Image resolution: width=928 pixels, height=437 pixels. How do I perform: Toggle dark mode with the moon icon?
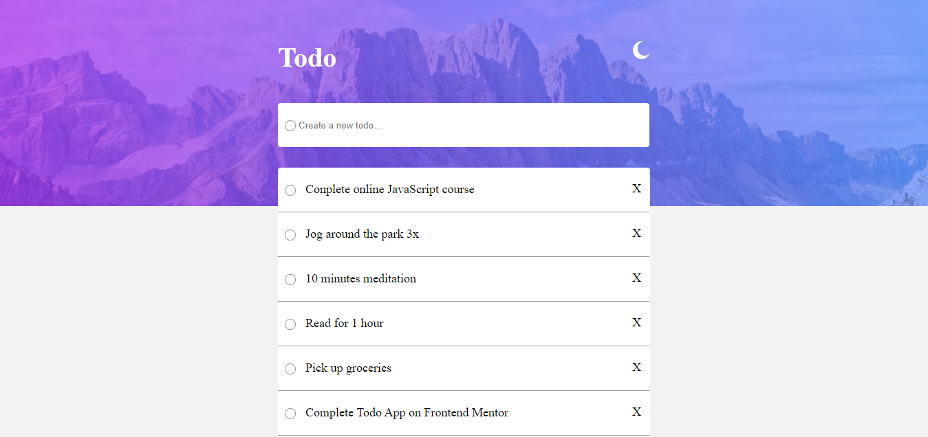pos(640,50)
